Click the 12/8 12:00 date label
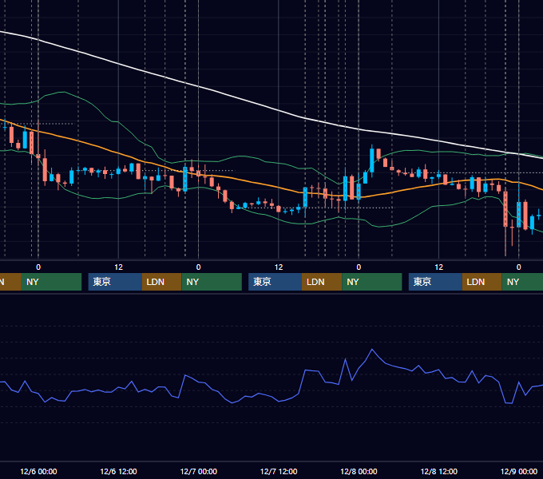This screenshot has width=543, height=479. tap(438, 471)
